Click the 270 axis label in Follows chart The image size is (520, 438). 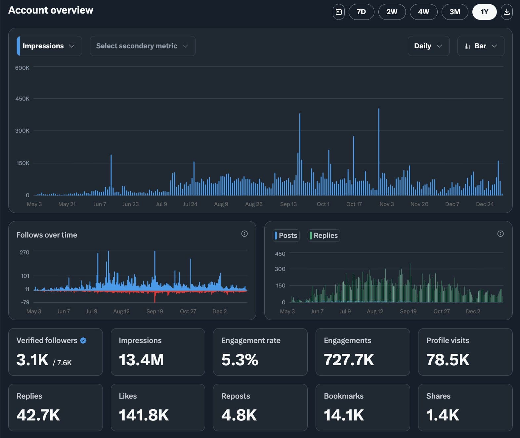click(24, 252)
